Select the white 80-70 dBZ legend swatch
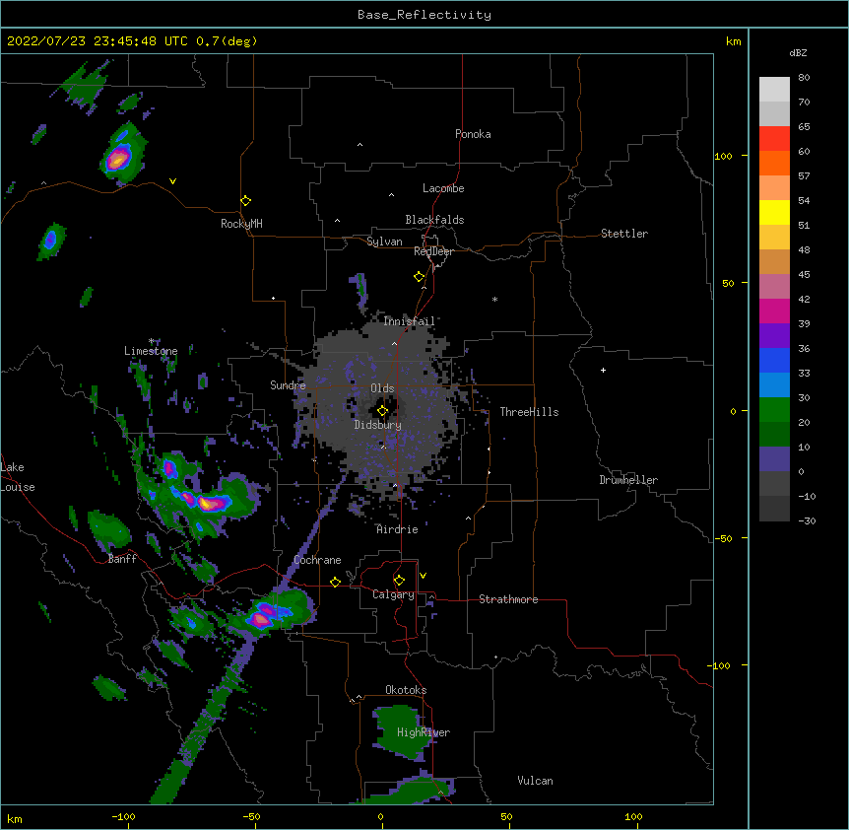 (x=774, y=90)
